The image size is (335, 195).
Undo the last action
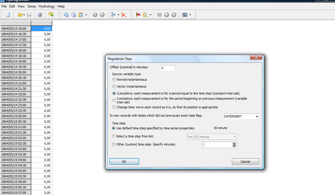pos(95,15)
